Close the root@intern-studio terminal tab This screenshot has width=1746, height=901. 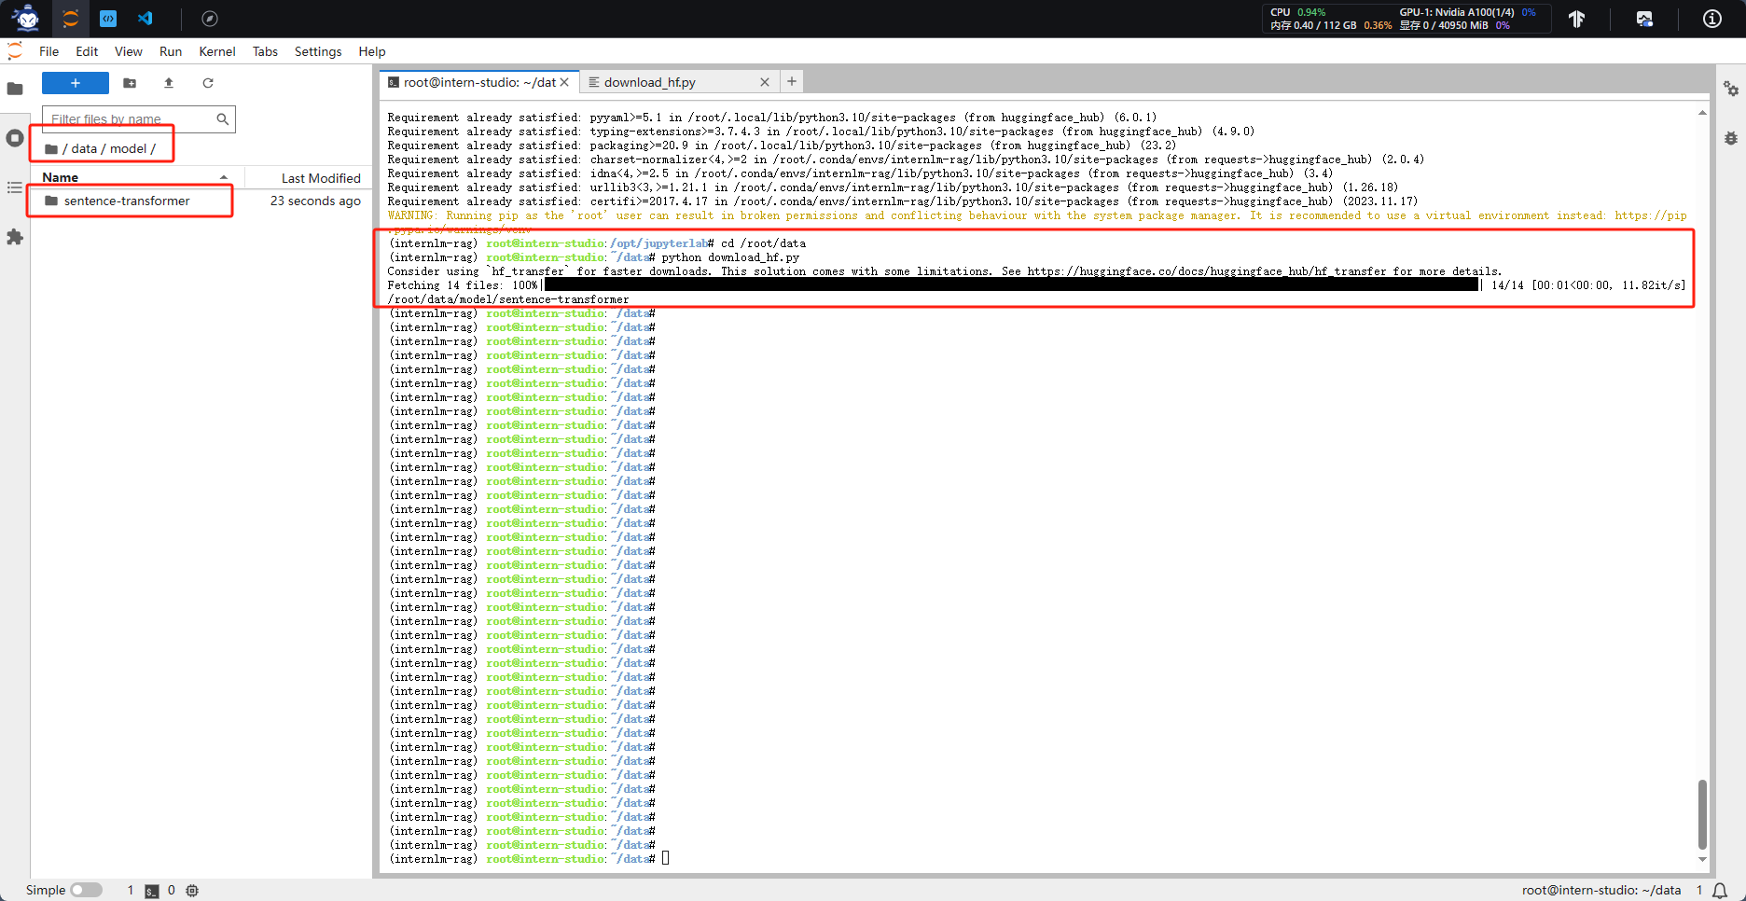(564, 82)
